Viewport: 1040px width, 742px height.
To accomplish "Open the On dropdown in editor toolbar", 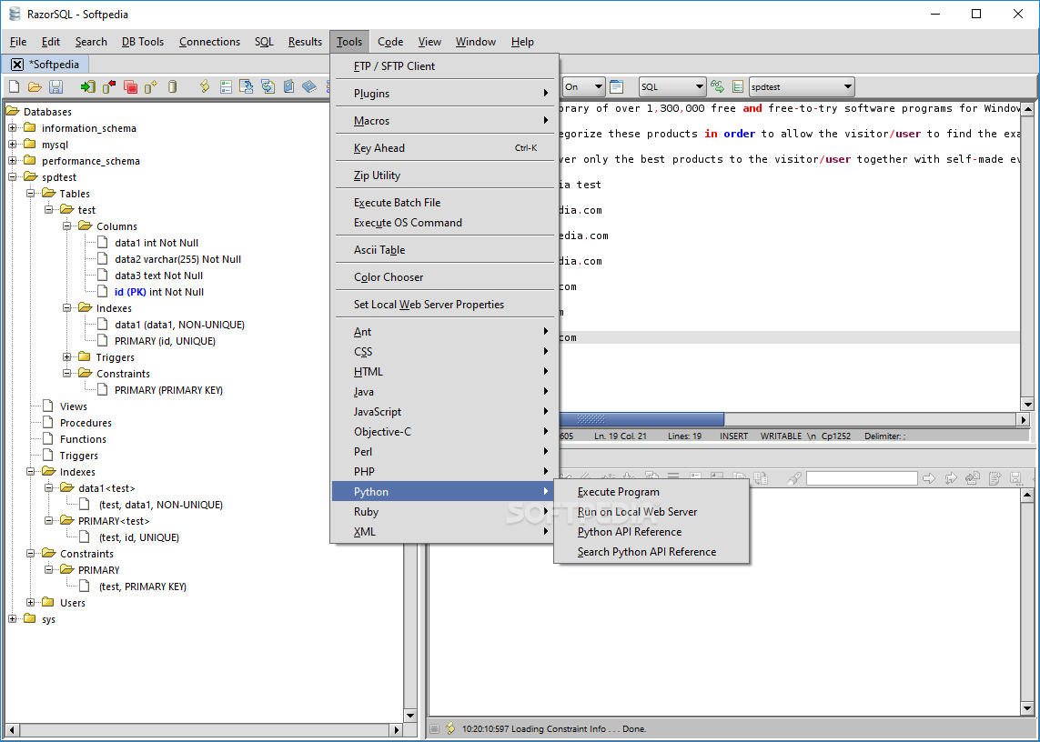I will click(583, 87).
